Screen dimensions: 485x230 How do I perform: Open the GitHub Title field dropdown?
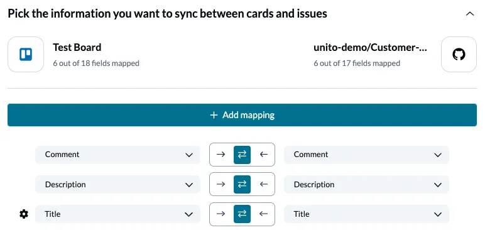coord(366,214)
